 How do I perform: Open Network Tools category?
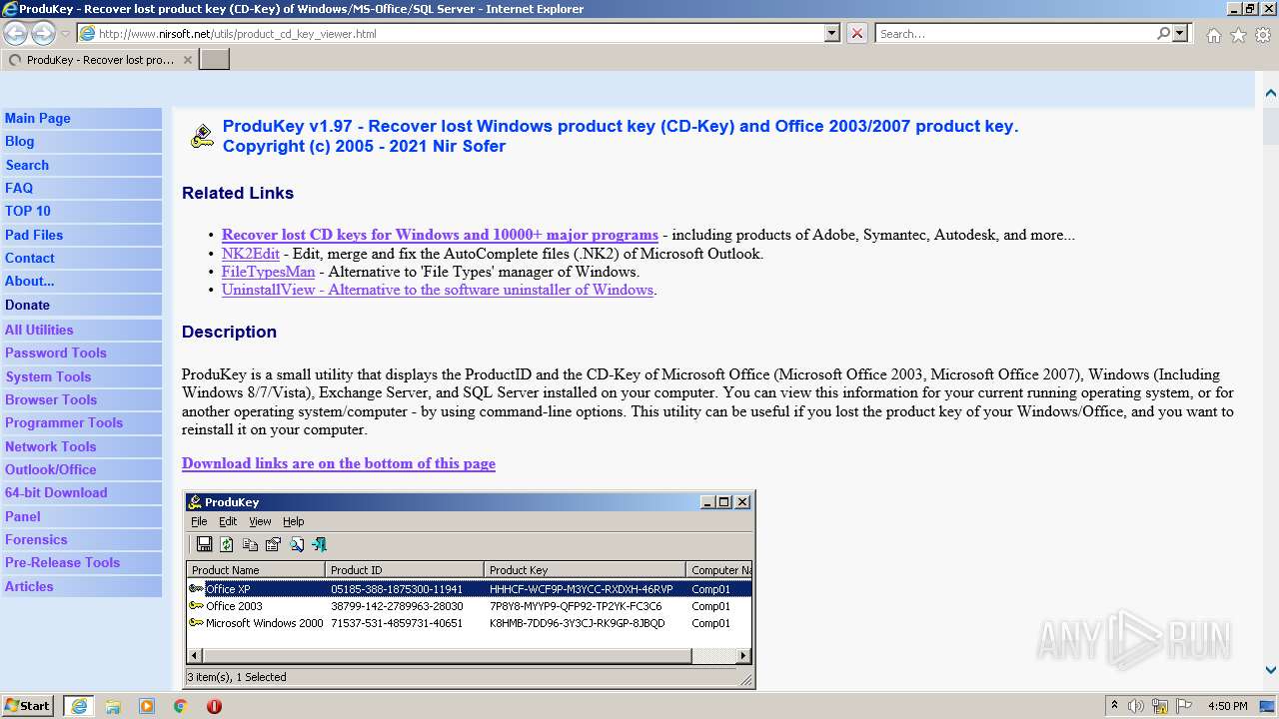pos(81,446)
